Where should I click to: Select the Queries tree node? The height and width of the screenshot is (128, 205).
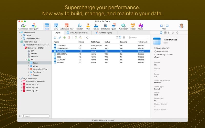[36, 75]
